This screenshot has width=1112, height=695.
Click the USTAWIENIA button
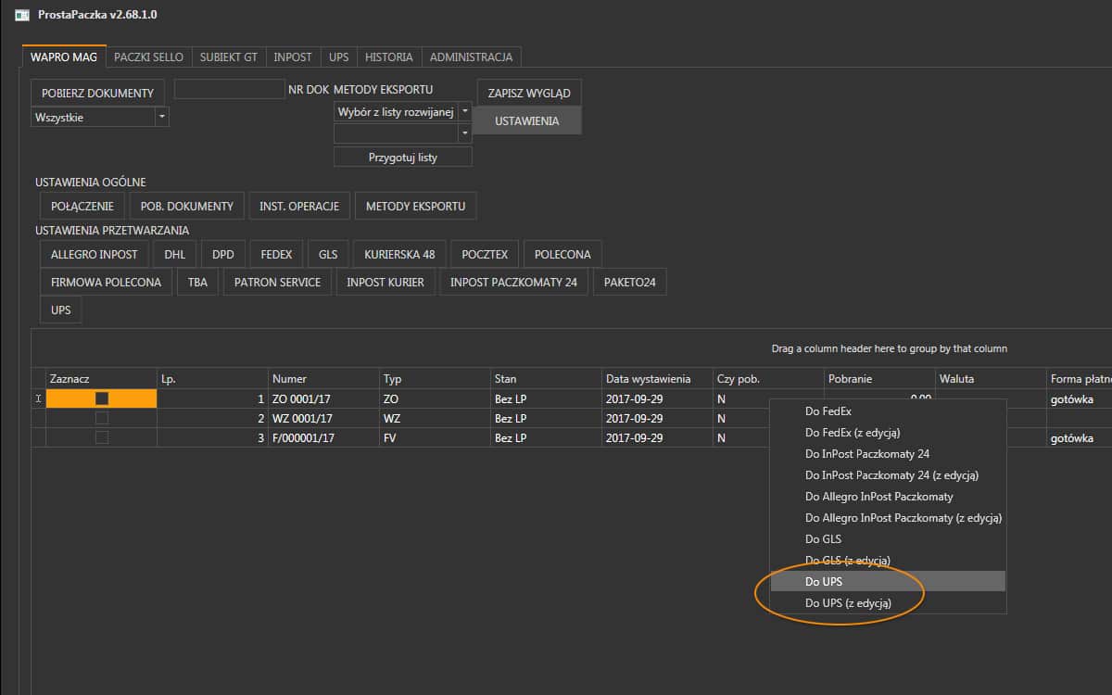coord(527,120)
